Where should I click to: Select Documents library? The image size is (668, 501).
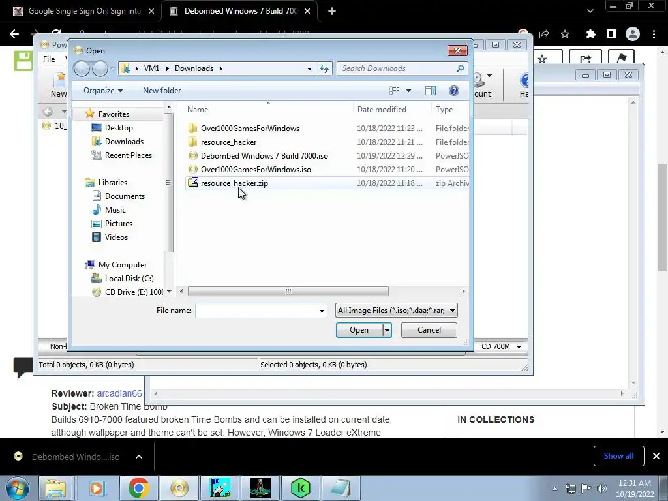coord(125,196)
